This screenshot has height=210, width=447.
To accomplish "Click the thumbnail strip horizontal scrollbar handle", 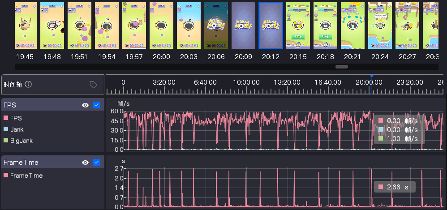I will 342,67.
